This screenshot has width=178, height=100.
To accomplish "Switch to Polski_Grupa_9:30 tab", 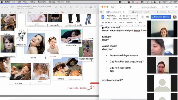I will (116, 12).
